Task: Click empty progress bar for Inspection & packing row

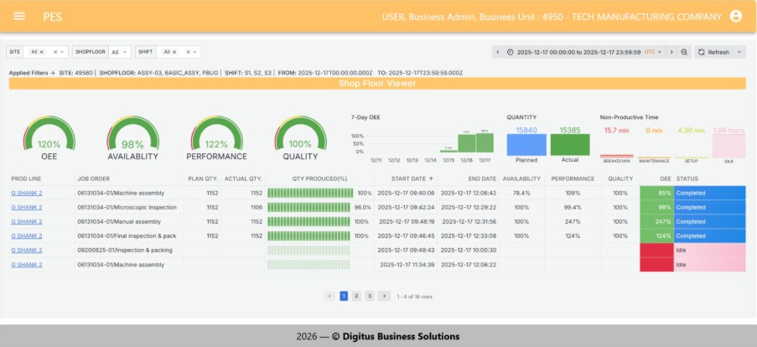Action: (310, 250)
